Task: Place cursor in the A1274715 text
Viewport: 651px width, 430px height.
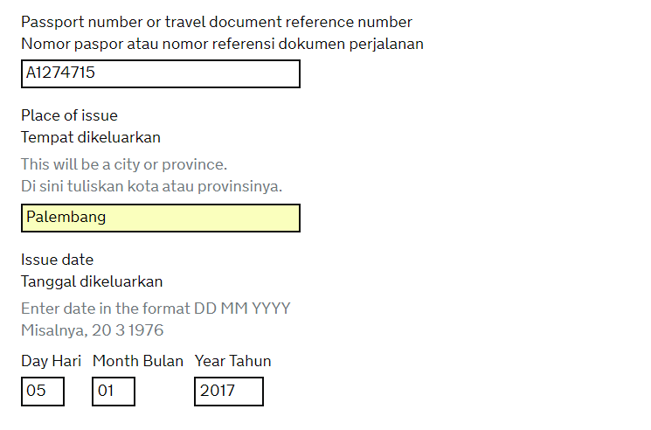Action: point(60,74)
